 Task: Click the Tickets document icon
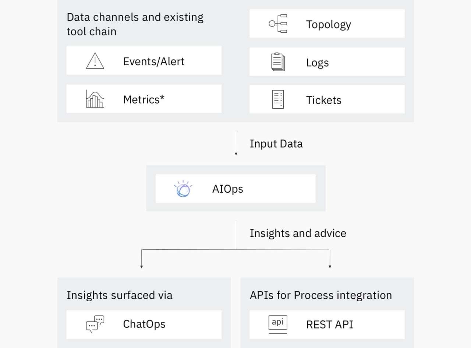pyautogui.click(x=278, y=99)
